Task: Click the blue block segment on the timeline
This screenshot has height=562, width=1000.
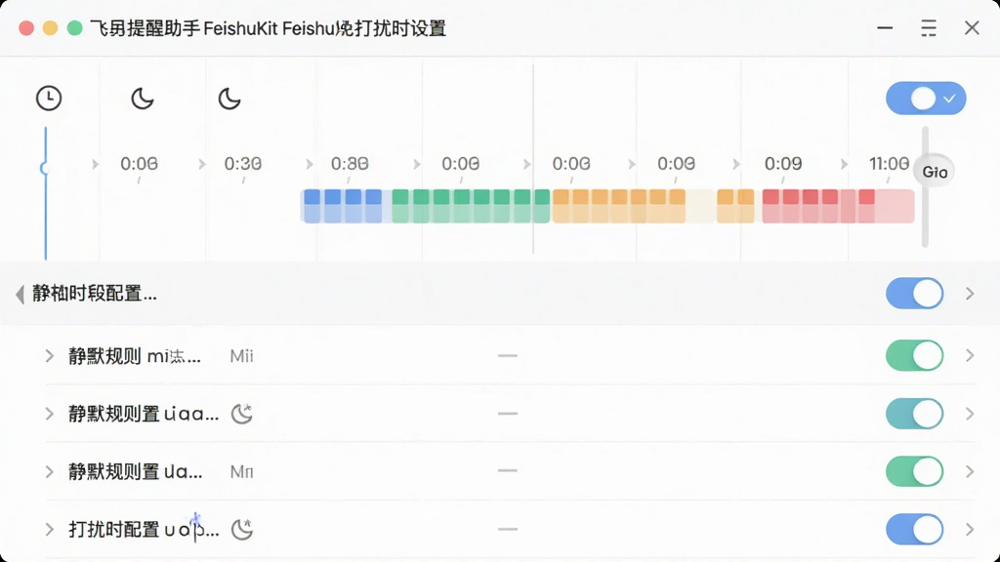Action: 343,206
